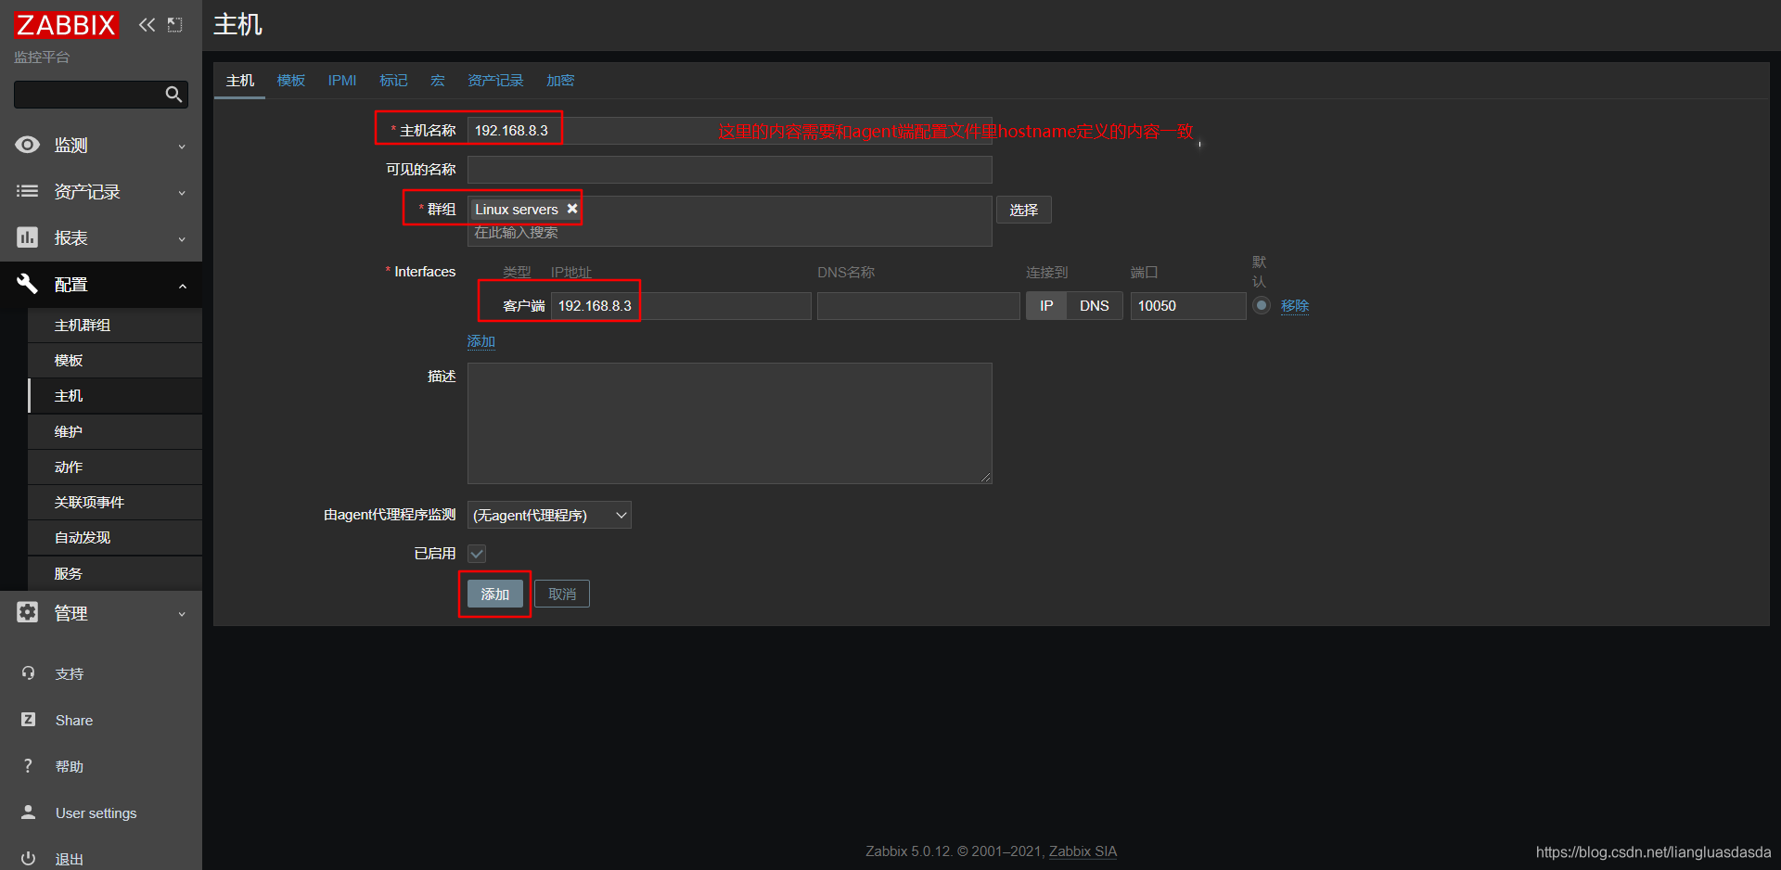
Task: Open the 标记 tab
Action: pyautogui.click(x=393, y=81)
